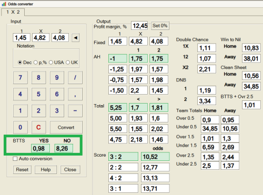This screenshot has height=195, width=263.
Task: Tap the slash key on keypad
Action: [75, 77]
